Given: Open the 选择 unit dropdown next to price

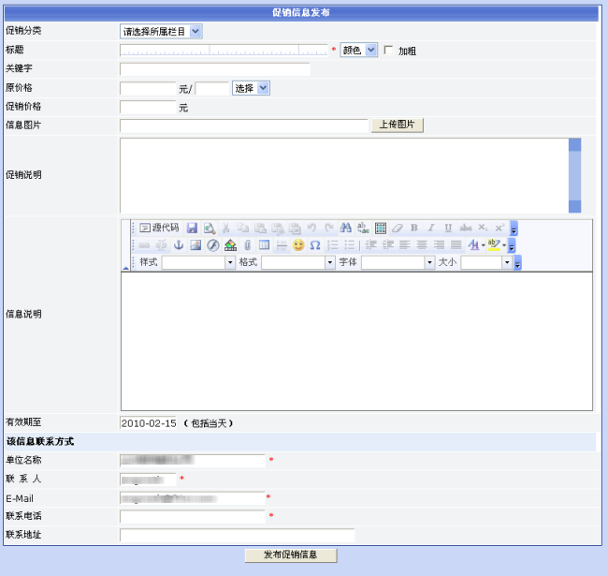Looking at the screenshot, I should [x=251, y=88].
